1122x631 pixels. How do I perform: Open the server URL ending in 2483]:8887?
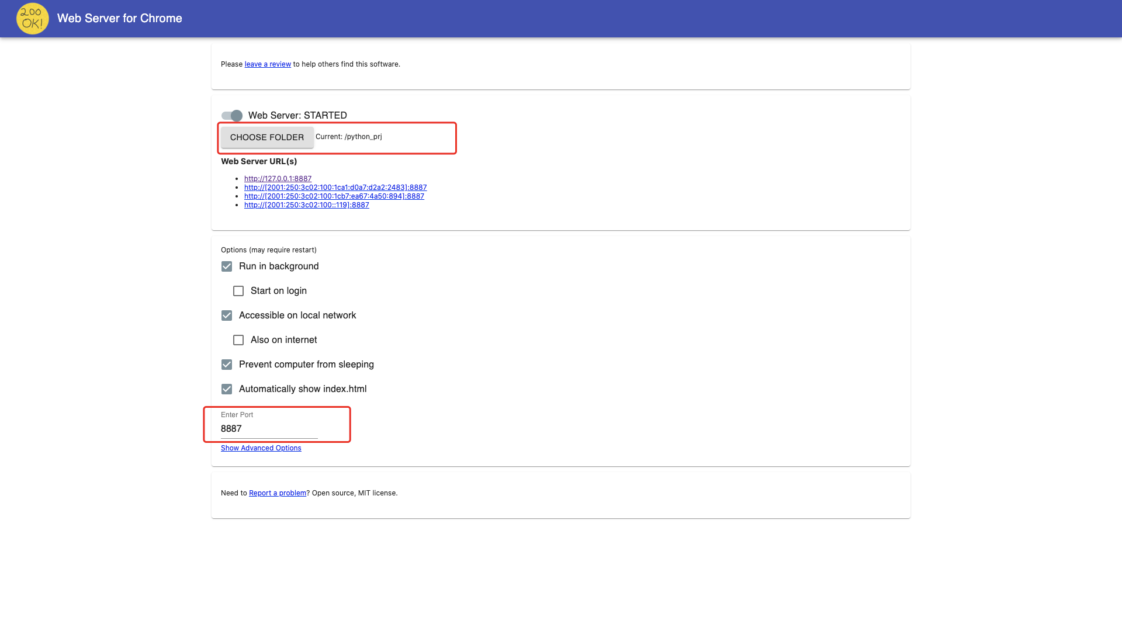(335, 188)
